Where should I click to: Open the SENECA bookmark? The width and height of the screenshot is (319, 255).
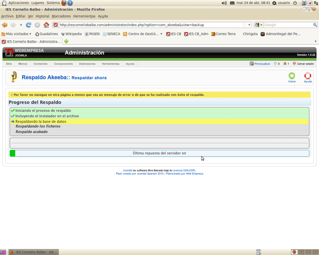(x=111, y=34)
